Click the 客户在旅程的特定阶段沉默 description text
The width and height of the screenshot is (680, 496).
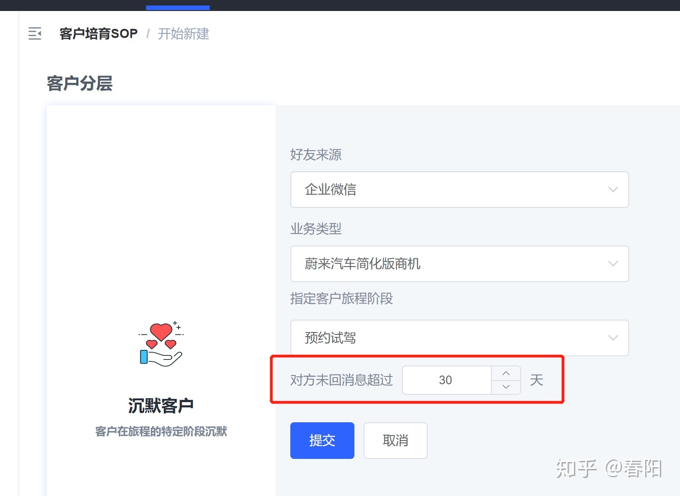click(161, 431)
